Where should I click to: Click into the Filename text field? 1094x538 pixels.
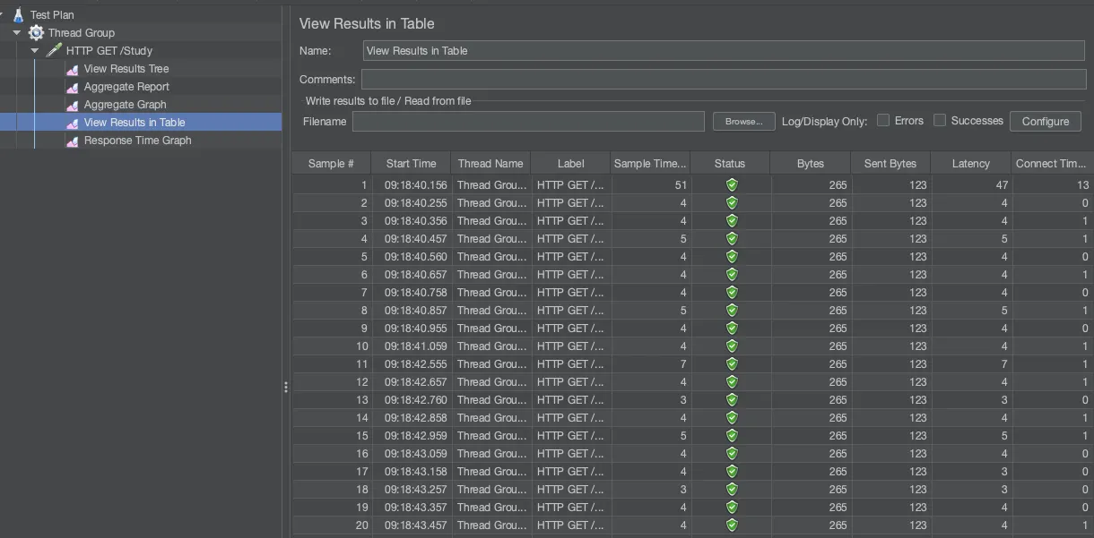pyautogui.click(x=528, y=121)
